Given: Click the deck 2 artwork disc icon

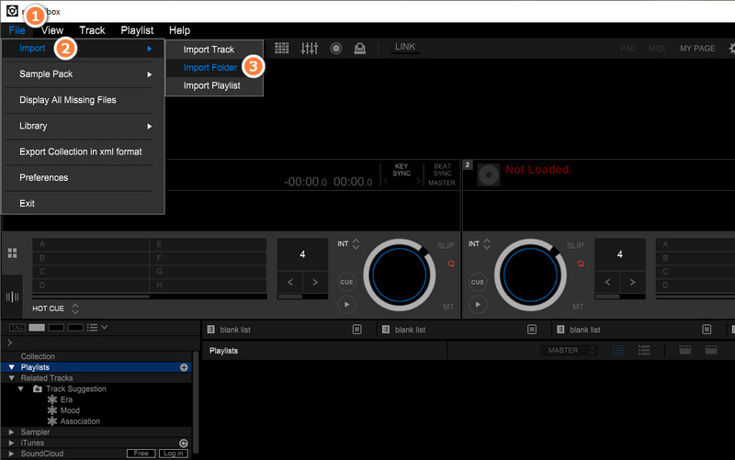Looking at the screenshot, I should 489,175.
